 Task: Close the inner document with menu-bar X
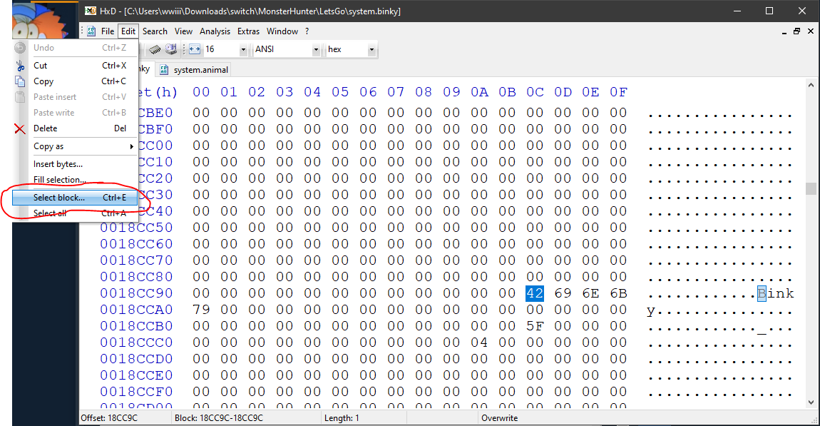pyautogui.click(x=811, y=31)
